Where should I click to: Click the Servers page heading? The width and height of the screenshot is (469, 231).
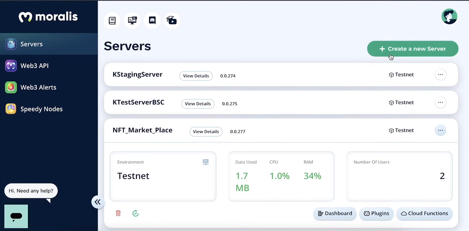pyautogui.click(x=127, y=46)
